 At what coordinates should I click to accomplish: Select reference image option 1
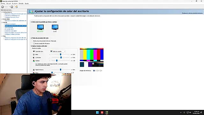click(x=94, y=71)
